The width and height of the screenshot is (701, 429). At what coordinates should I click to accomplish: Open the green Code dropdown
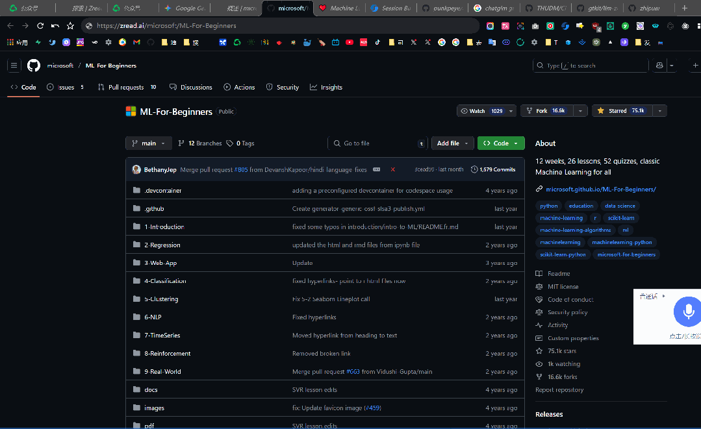pyautogui.click(x=501, y=143)
